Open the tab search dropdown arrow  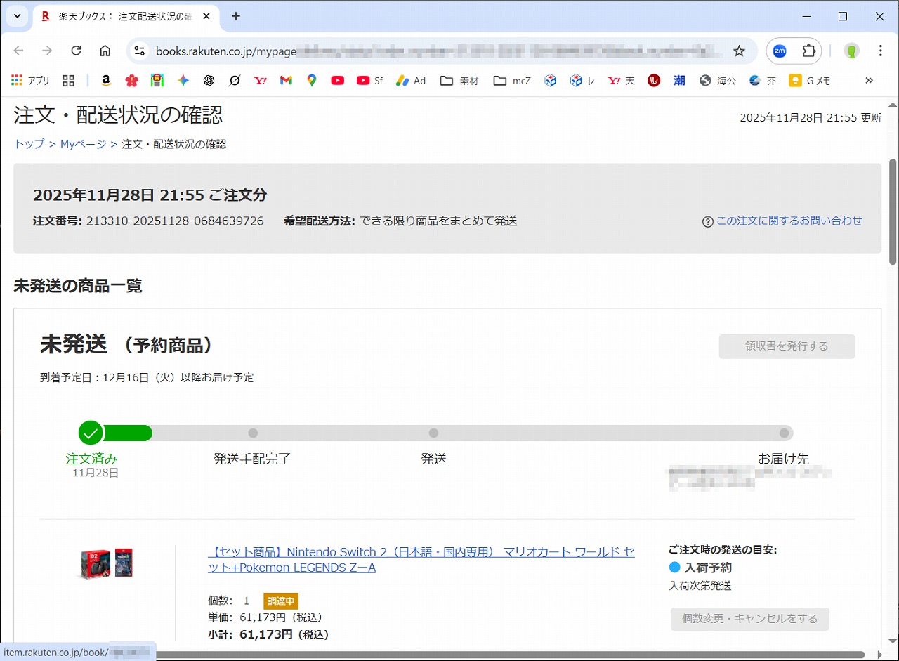17,16
